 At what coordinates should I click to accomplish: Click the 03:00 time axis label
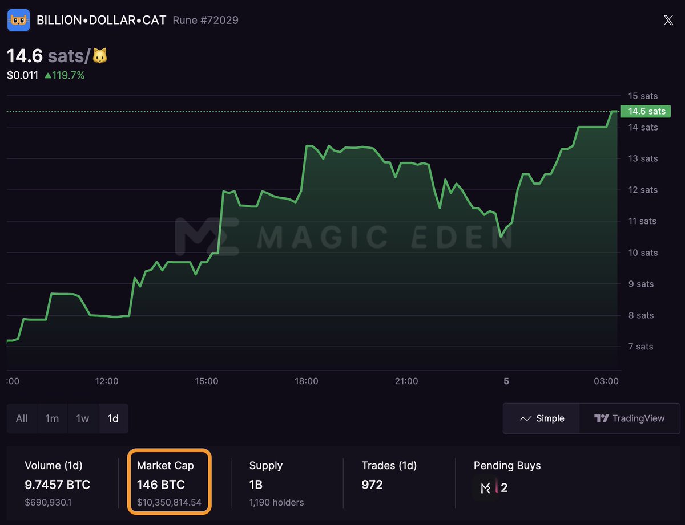coord(606,381)
